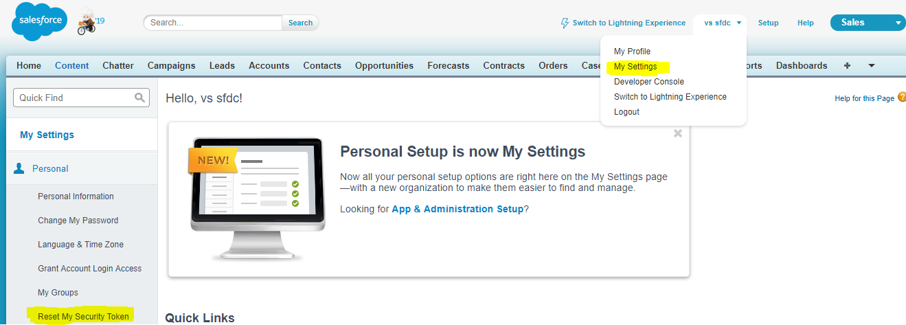Open Reset My Security Token

[x=83, y=316]
